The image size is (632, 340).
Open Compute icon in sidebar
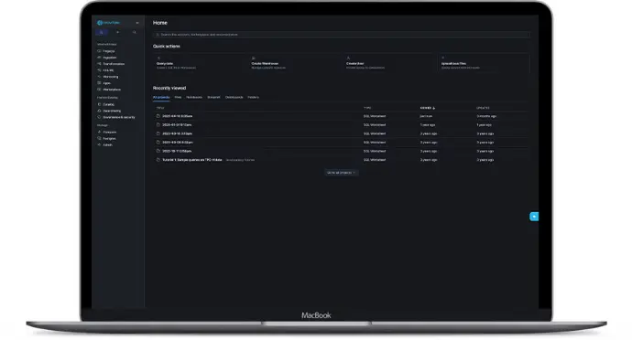99,132
